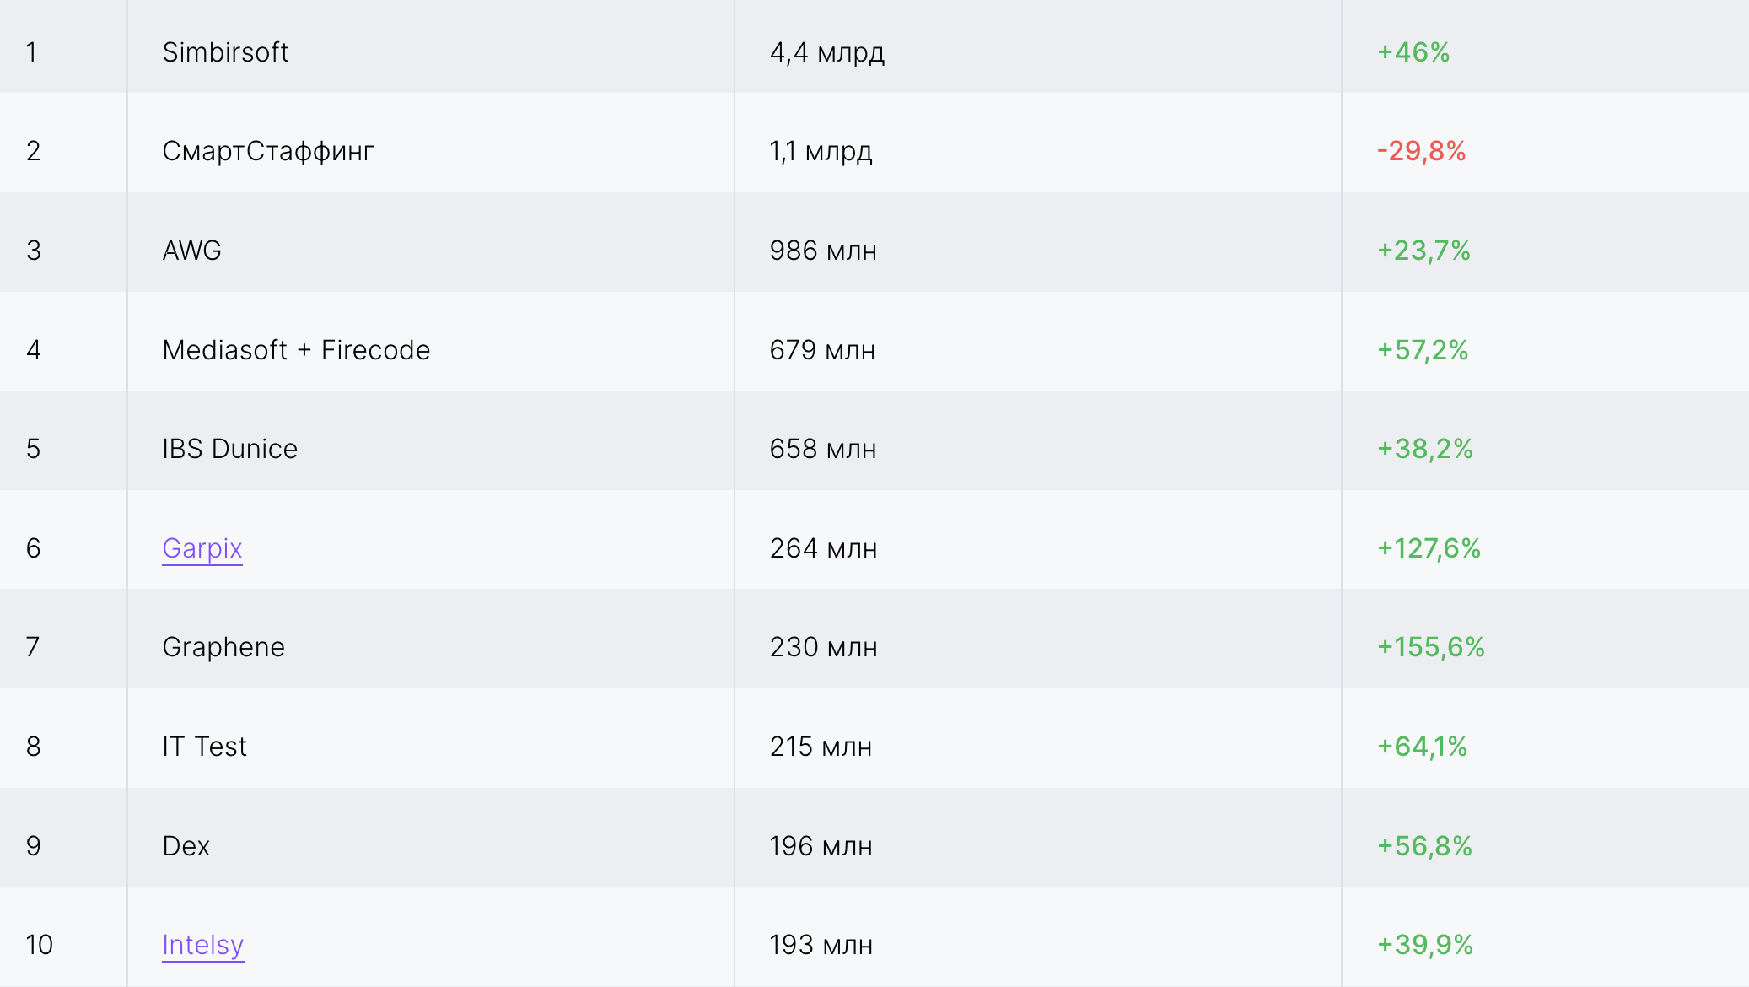Click the Simbirsoft company name

[225, 52]
